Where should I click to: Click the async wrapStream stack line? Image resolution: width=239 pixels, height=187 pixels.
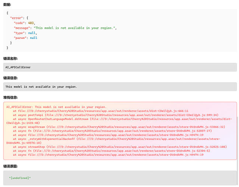click(x=119, y=127)
